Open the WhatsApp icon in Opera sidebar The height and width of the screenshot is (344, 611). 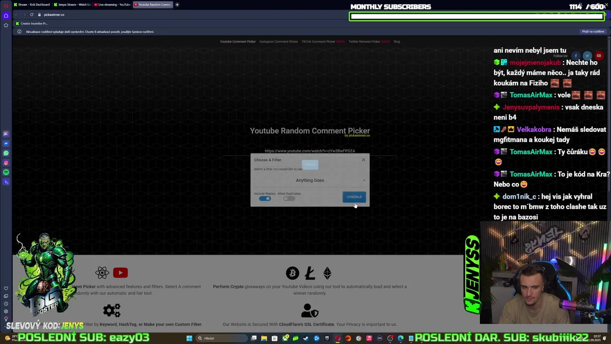point(6,153)
